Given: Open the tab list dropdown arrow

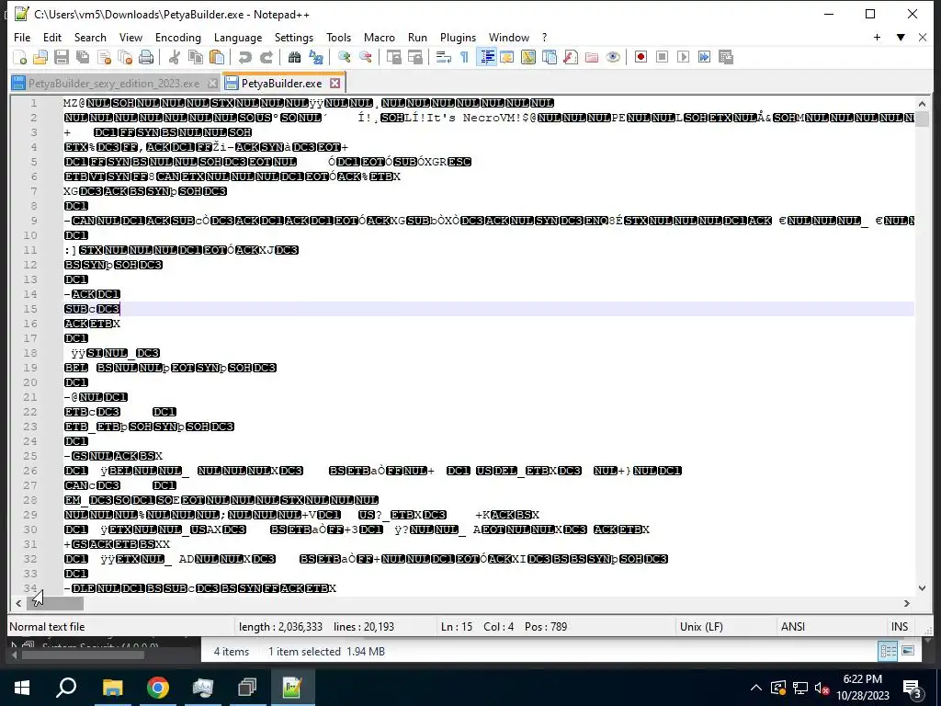Looking at the screenshot, I should (x=901, y=37).
